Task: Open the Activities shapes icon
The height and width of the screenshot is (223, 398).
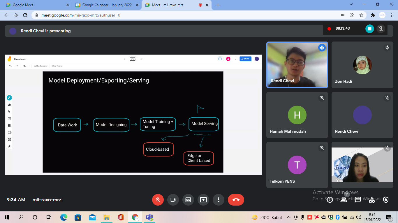Action: 372,200
